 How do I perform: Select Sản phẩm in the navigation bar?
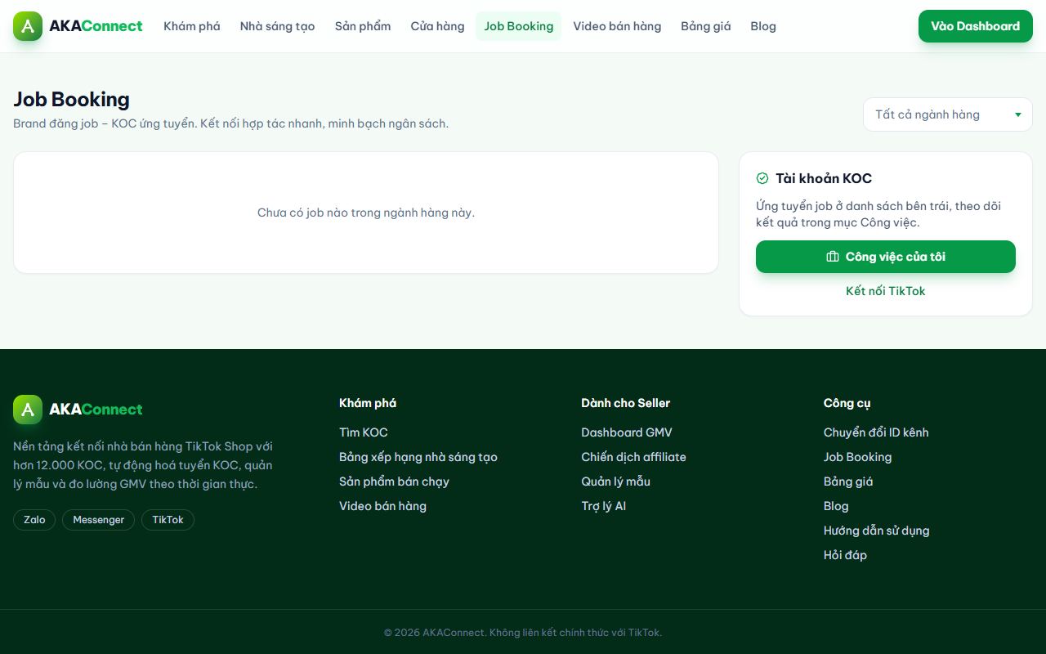pyautogui.click(x=363, y=26)
